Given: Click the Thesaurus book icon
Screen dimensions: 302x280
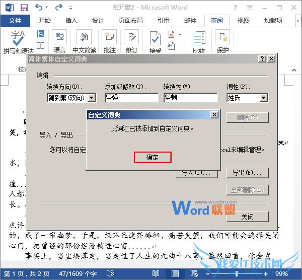Looking at the screenshot, I should tap(40, 45).
